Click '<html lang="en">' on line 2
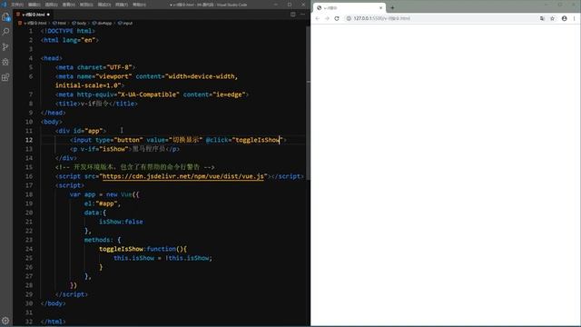 pos(70,40)
